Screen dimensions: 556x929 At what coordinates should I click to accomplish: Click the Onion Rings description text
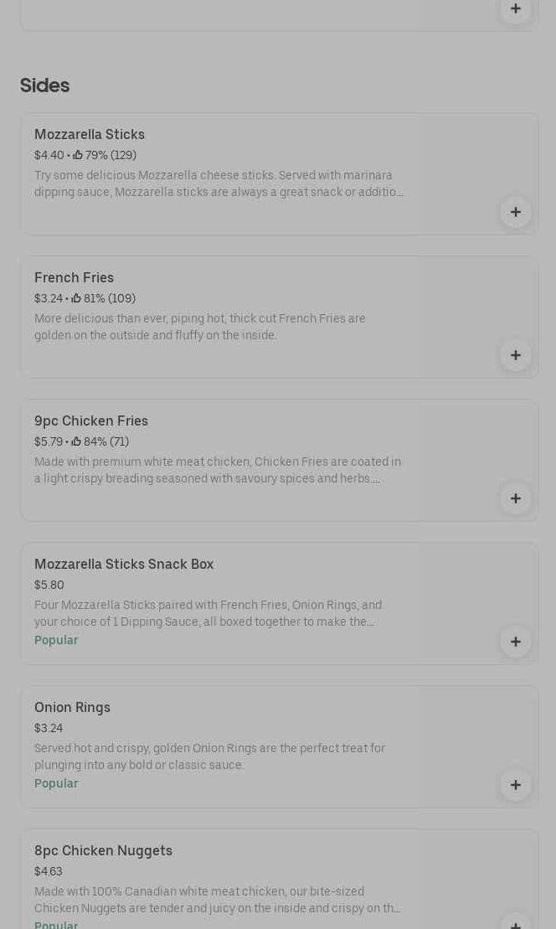pyautogui.click(x=209, y=756)
